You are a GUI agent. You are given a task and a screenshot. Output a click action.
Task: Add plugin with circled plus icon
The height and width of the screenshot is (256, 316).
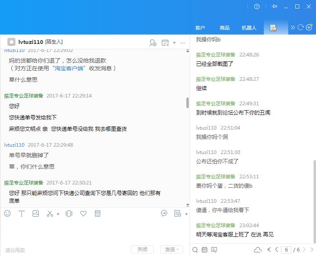click(x=309, y=27)
